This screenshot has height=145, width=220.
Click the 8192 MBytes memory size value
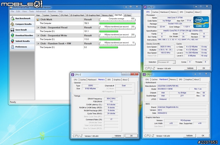point(90,89)
